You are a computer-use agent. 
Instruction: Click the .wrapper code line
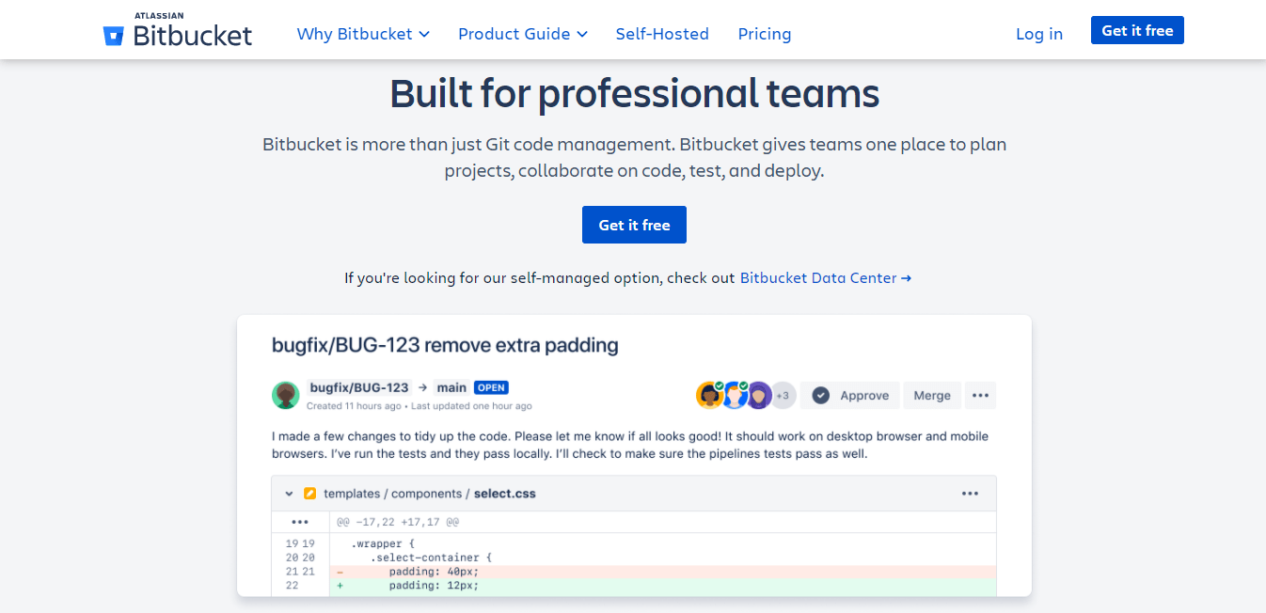pos(383,543)
